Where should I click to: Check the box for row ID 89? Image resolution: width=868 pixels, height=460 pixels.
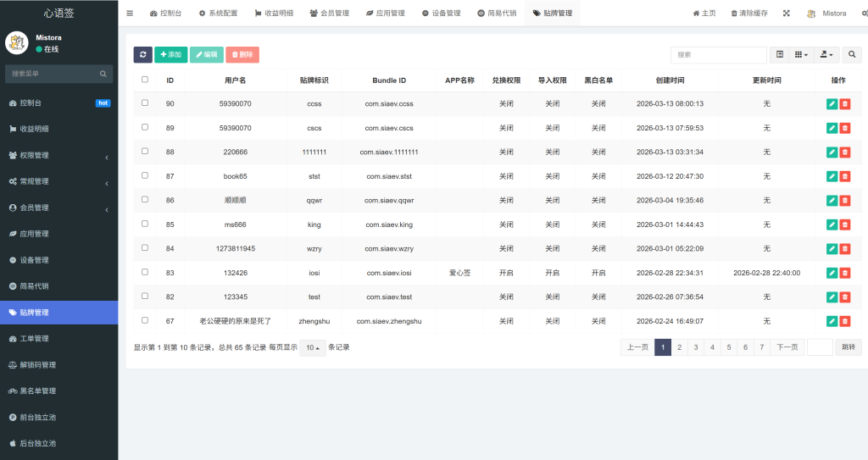[145, 127]
